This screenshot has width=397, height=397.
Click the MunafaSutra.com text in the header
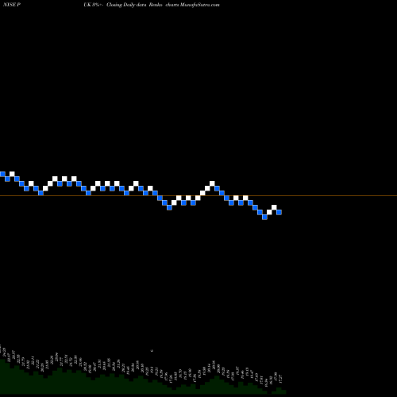199,5
